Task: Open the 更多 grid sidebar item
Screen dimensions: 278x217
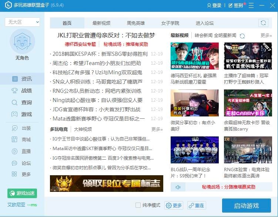Action: [x=22, y=174]
